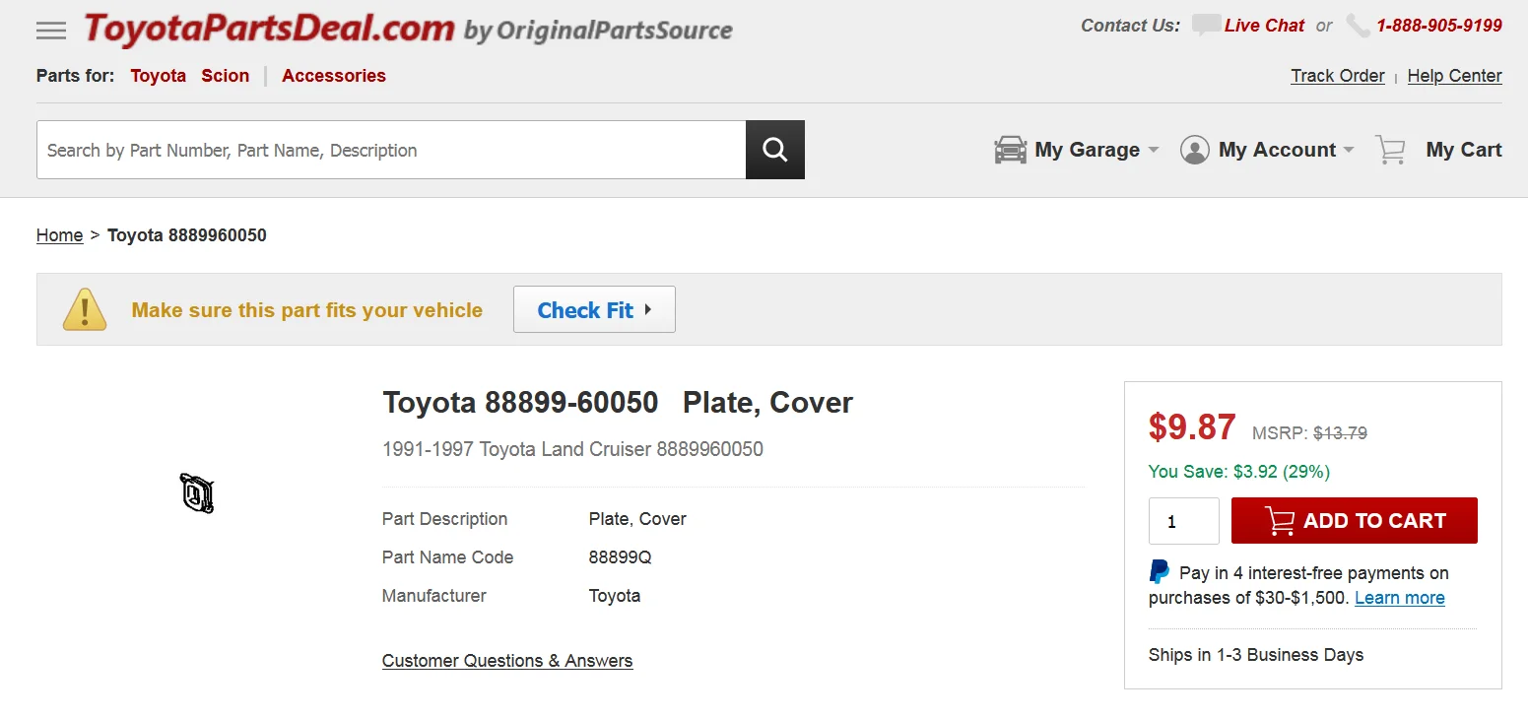Viewport: 1528px width, 718px height.
Task: Click Ships in 1-3 Business Days text
Action: (1256, 655)
